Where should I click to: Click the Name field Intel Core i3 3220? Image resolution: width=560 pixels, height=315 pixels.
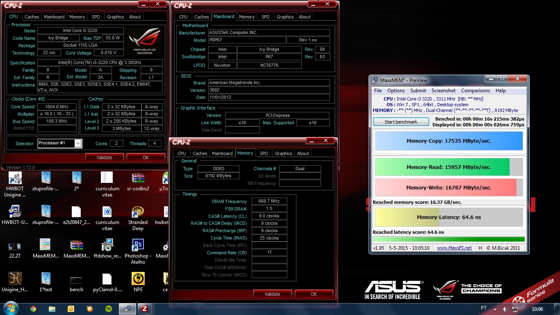(80, 30)
